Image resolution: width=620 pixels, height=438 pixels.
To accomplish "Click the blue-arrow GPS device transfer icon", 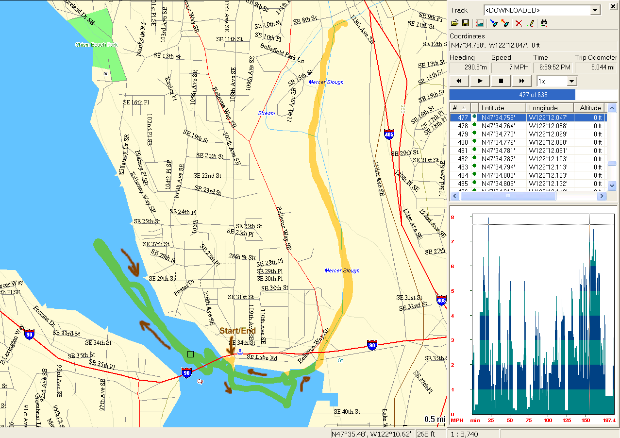I will 494,23.
